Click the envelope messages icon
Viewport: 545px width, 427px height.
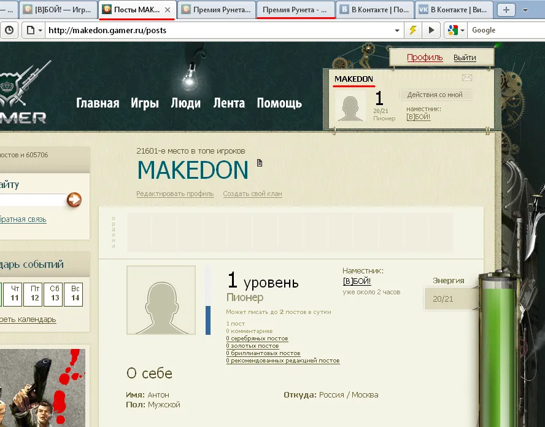pyautogui.click(x=467, y=78)
